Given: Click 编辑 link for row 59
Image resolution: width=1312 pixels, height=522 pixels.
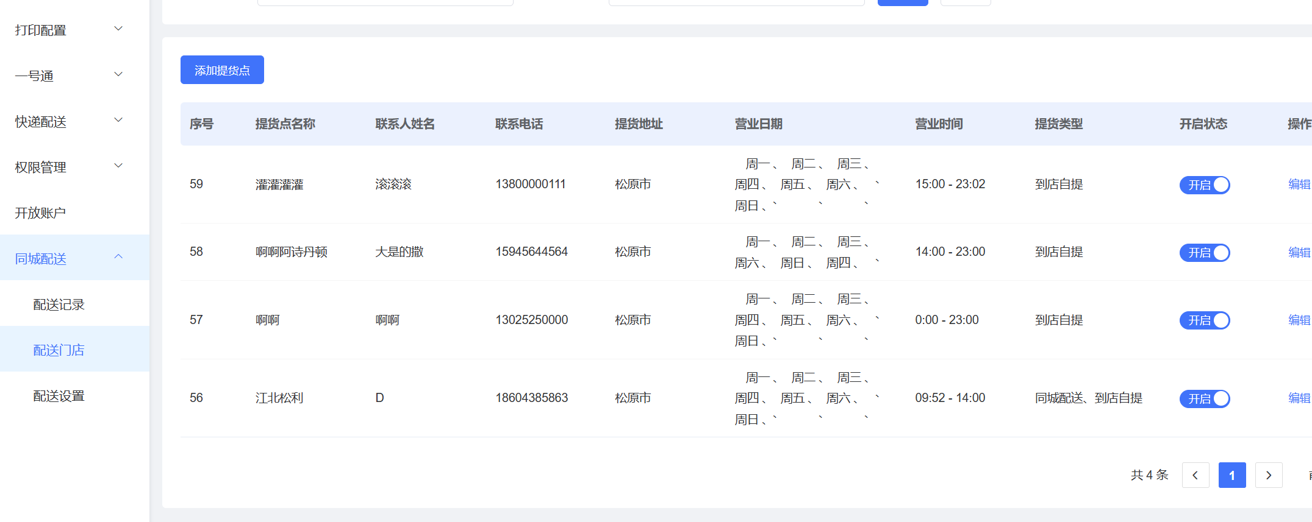Looking at the screenshot, I should pos(1299,185).
